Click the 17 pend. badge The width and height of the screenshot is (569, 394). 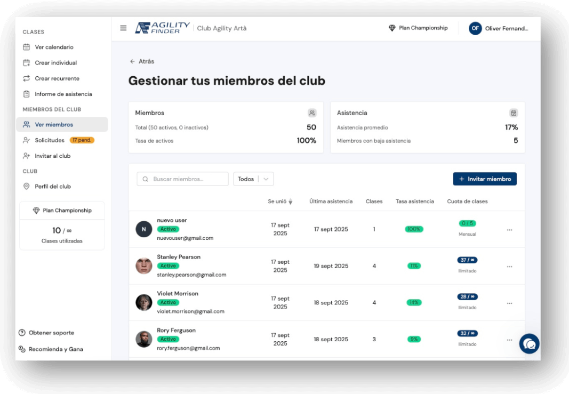pyautogui.click(x=82, y=140)
